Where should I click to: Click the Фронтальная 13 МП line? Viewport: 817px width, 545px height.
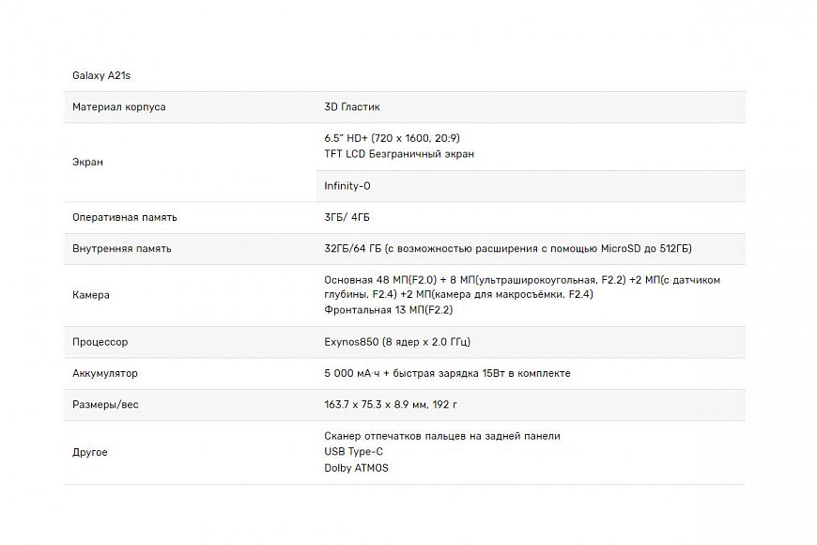[388, 310]
